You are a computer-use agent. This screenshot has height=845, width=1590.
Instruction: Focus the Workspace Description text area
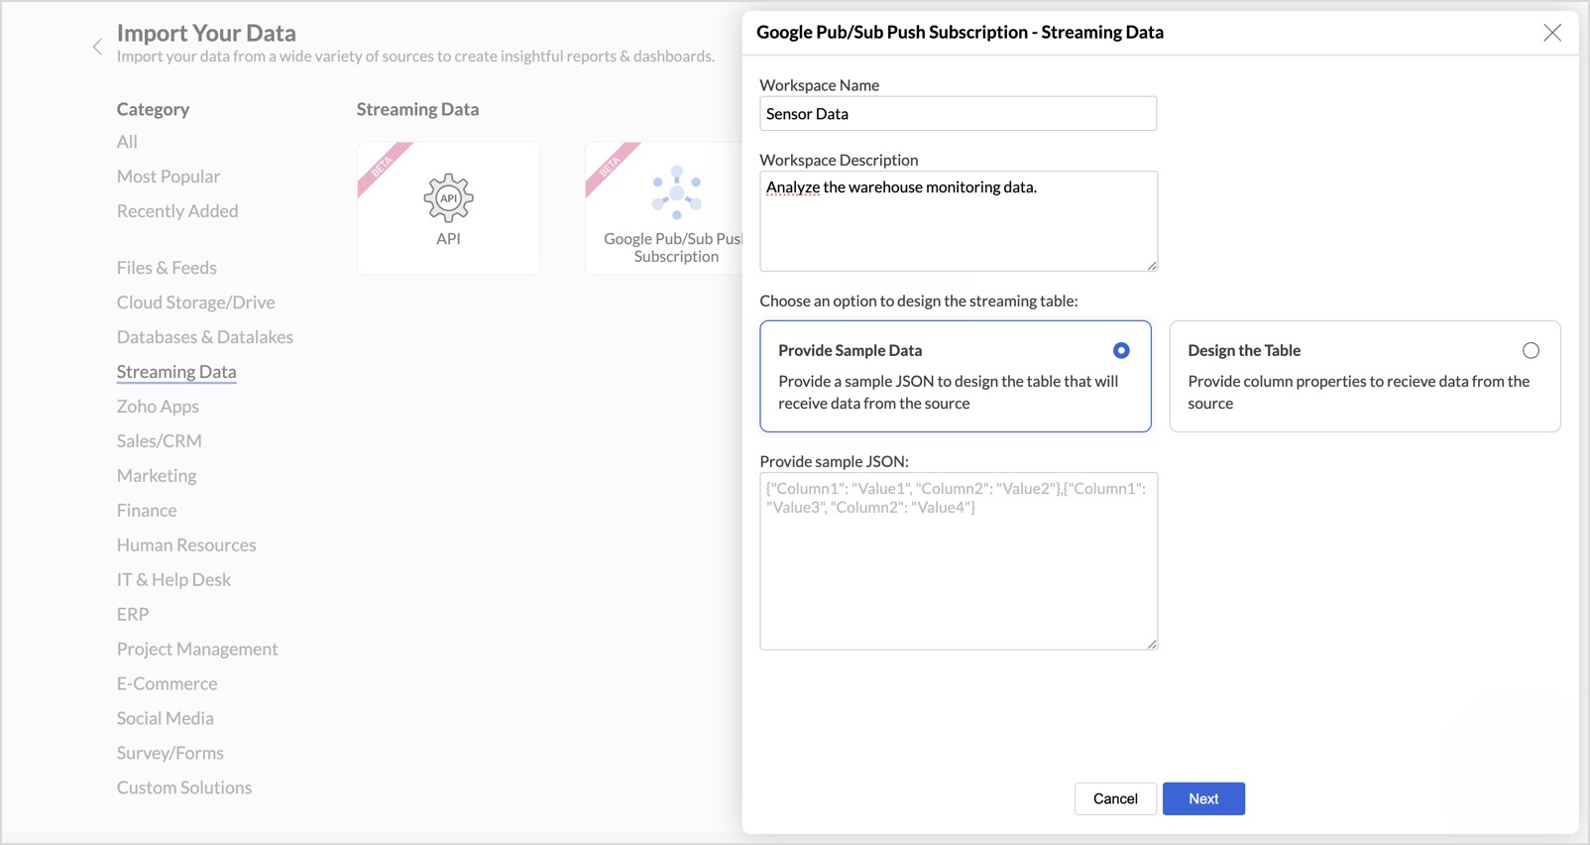958,221
